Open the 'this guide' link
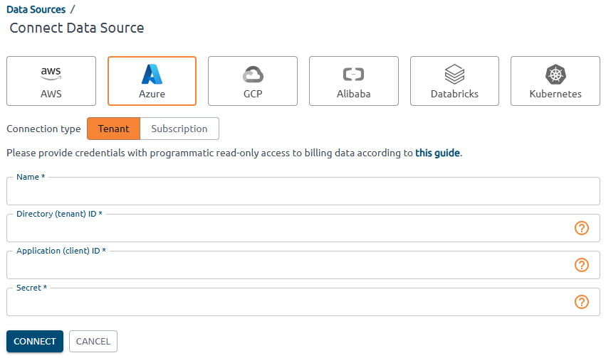The height and width of the screenshot is (358, 606). pyautogui.click(x=437, y=153)
